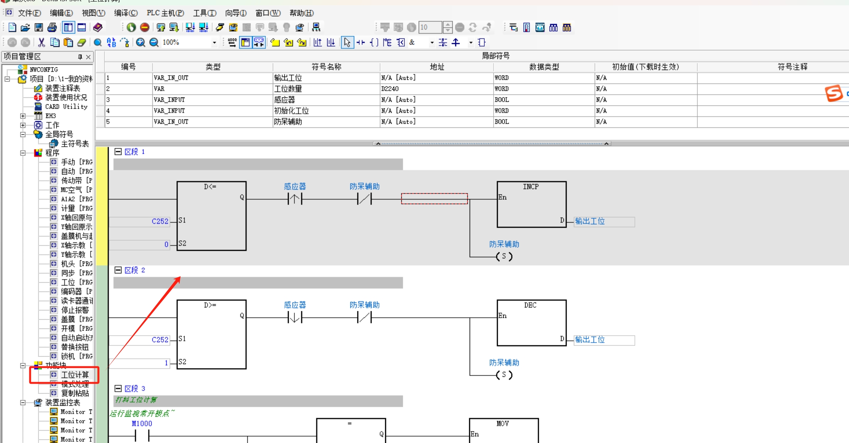Click the Save floppy disk icon
Image resolution: width=849 pixels, height=443 pixels.
[39, 27]
